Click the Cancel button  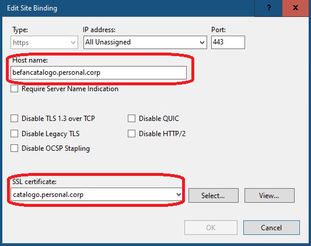[271, 227]
